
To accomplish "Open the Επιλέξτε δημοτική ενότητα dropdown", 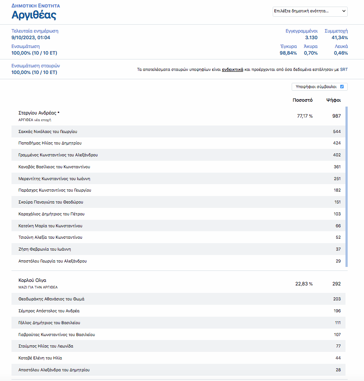I will [x=310, y=11].
